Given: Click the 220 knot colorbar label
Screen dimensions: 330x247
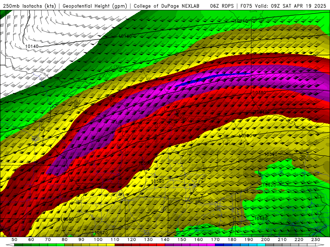Looking at the screenshot, I should pyautogui.click(x=299, y=240).
